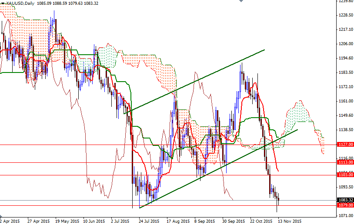Select the 1113.00 red price level label
This screenshot has width=354, height=224.
[x=345, y=162]
